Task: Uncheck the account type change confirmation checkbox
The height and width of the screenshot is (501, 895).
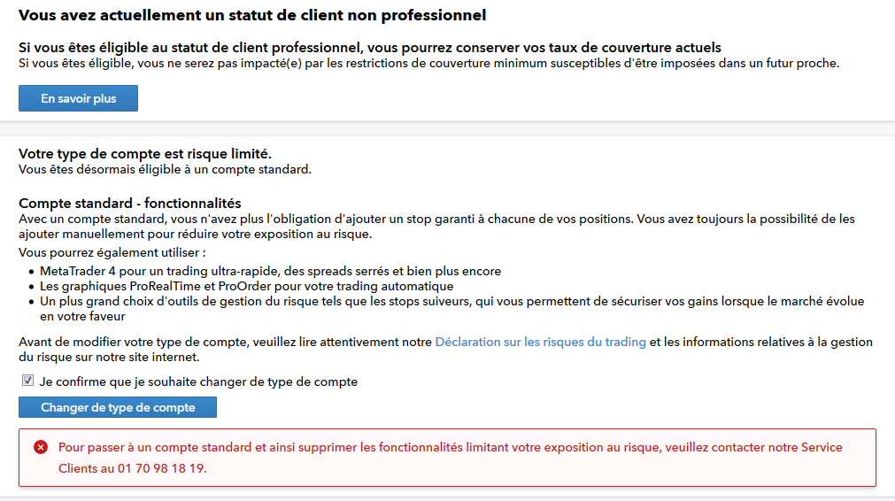Action: pyautogui.click(x=28, y=382)
